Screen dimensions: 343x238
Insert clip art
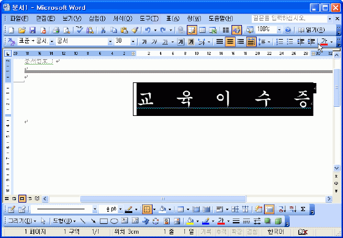click(x=167, y=222)
